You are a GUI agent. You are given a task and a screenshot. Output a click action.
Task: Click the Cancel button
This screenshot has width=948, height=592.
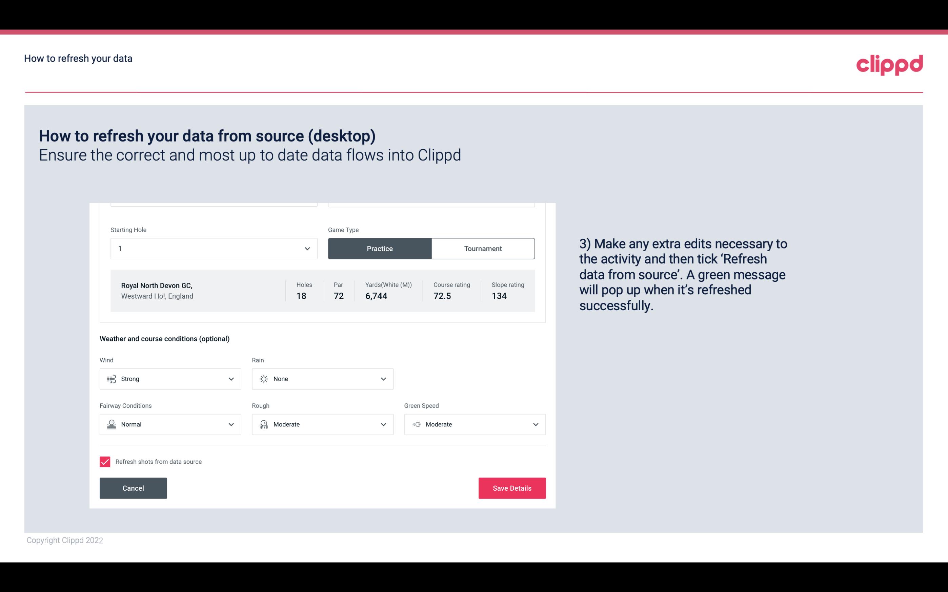point(133,488)
